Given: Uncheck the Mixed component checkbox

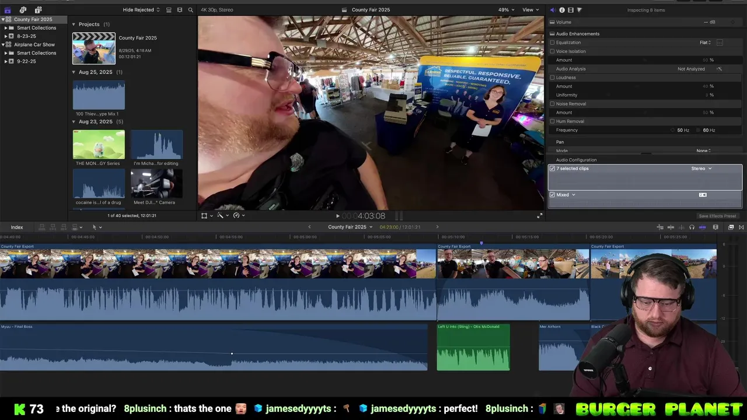Looking at the screenshot, I should (x=552, y=195).
